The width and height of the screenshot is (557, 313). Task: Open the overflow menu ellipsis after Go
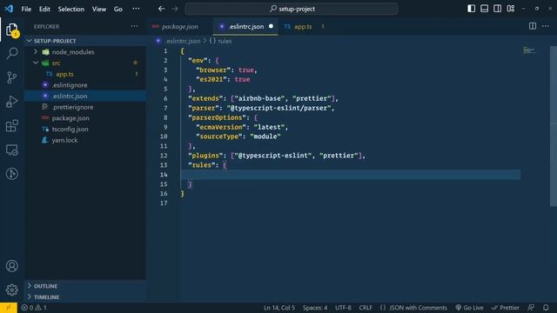(136, 9)
